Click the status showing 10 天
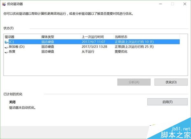The width and height of the screenshot is (191, 139). [x=134, y=42]
